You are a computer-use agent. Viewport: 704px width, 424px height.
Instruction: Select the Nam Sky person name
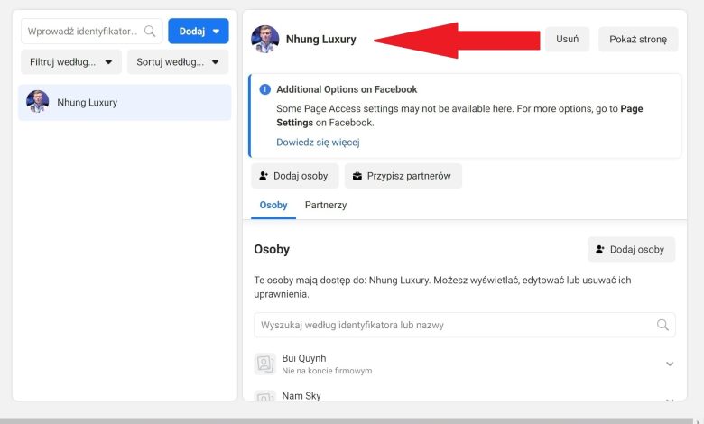pos(301,396)
